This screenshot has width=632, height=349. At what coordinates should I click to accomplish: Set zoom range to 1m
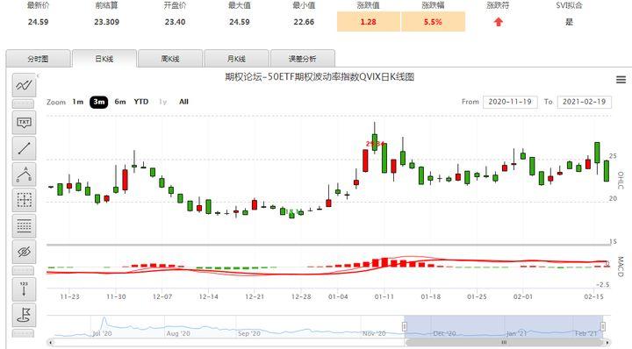point(78,102)
